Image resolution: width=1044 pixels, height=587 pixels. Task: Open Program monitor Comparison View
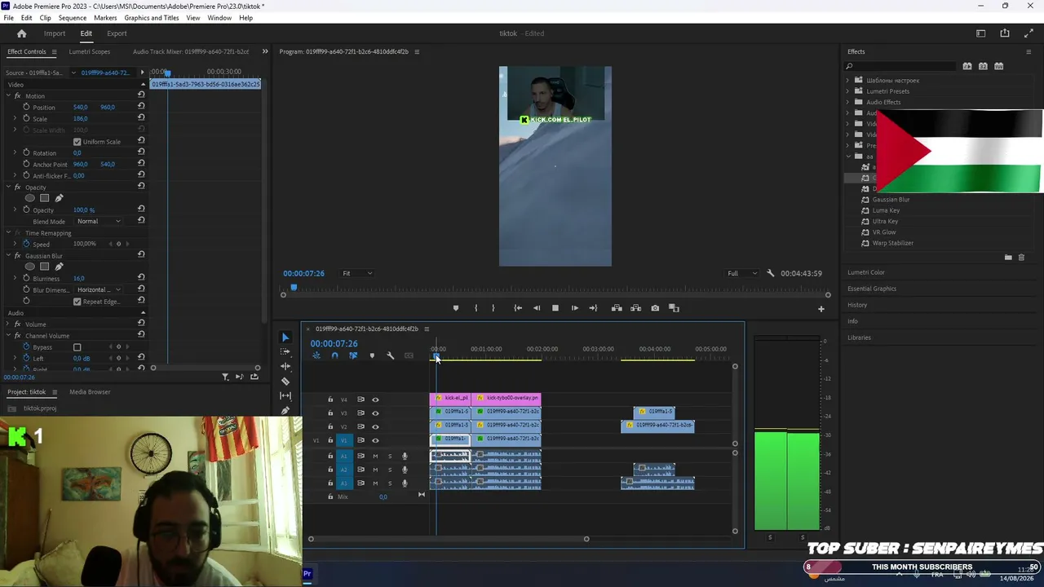point(674,308)
